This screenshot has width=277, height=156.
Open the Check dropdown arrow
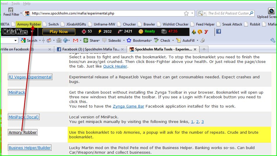tap(173, 41)
